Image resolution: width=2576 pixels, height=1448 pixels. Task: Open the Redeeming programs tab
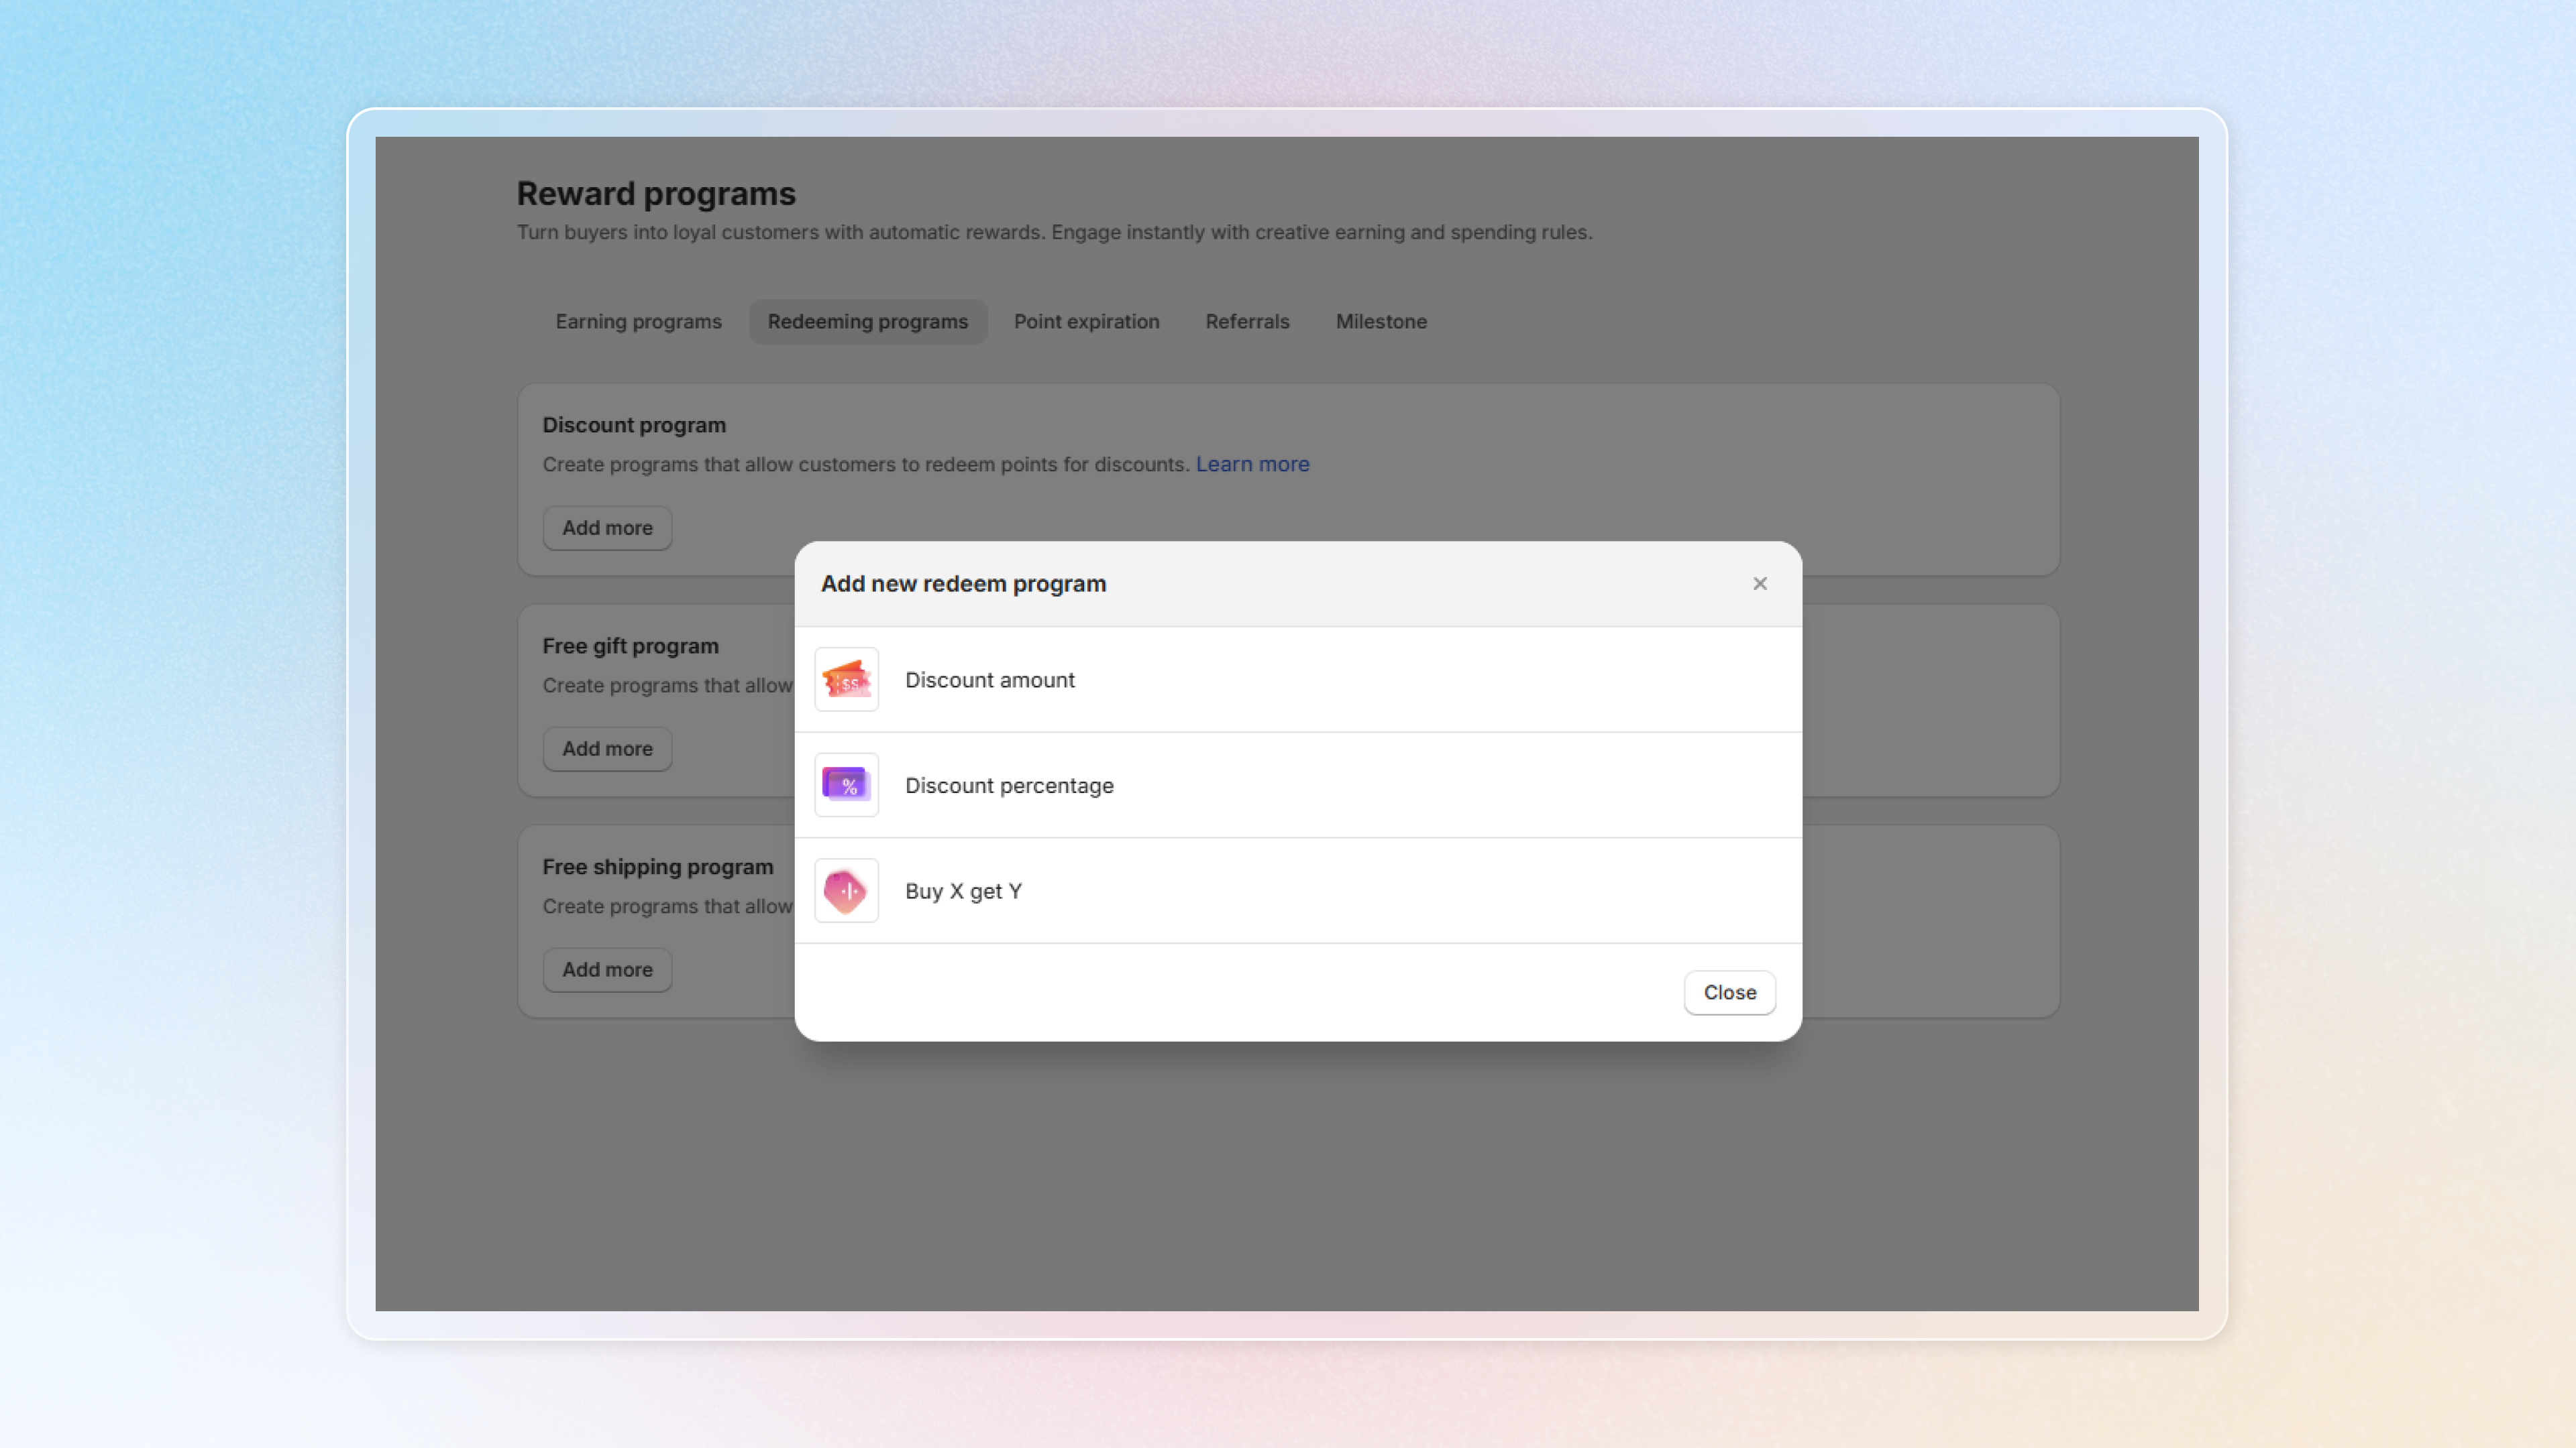click(x=867, y=322)
